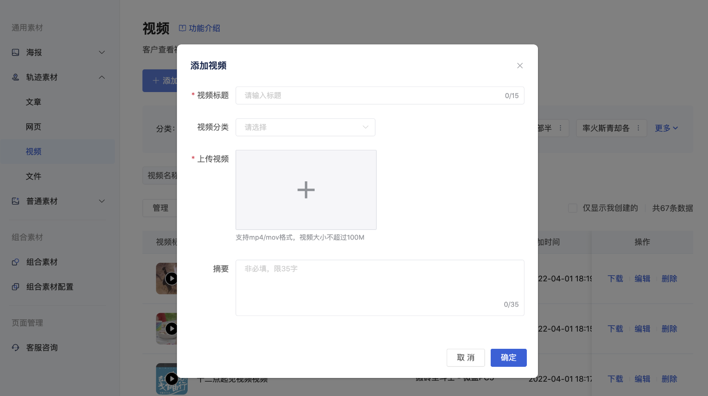Click the blue 添加 button behind the dialog
The height and width of the screenshot is (396, 708).
tap(160, 80)
